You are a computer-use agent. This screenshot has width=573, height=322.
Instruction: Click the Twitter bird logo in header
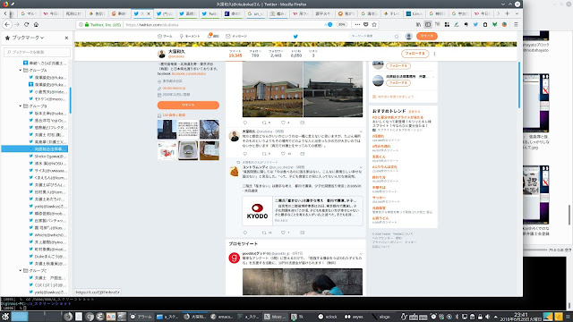pyautogui.click(x=295, y=36)
